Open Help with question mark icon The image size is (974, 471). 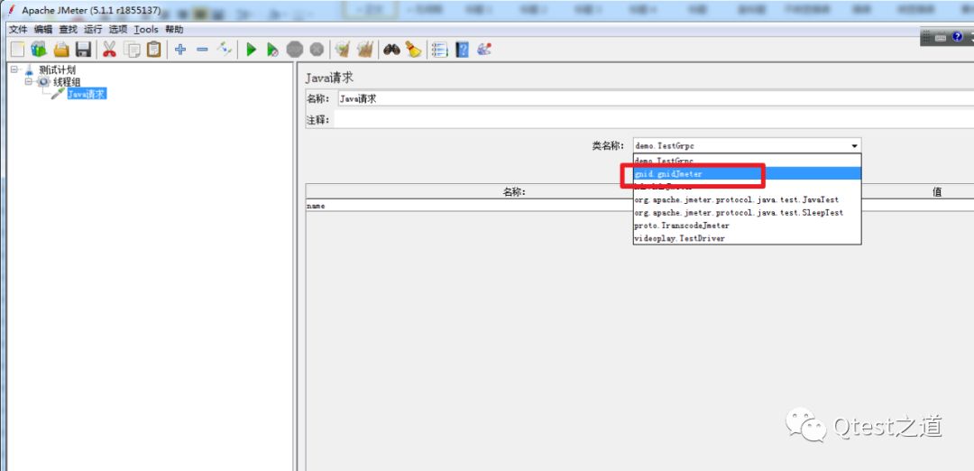tap(462, 49)
